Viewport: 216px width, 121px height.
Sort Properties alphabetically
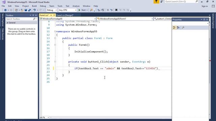(178, 28)
